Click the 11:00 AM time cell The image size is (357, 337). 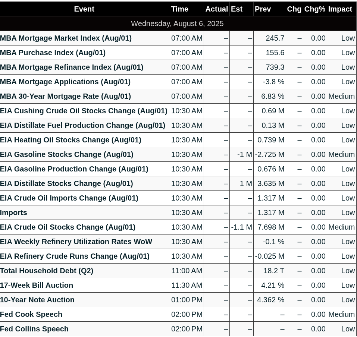click(x=187, y=271)
